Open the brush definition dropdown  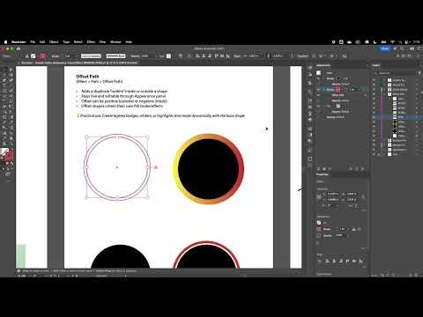[116, 55]
